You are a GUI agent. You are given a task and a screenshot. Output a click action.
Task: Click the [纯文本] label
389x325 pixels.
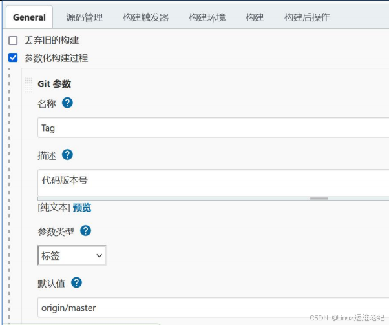54,208
